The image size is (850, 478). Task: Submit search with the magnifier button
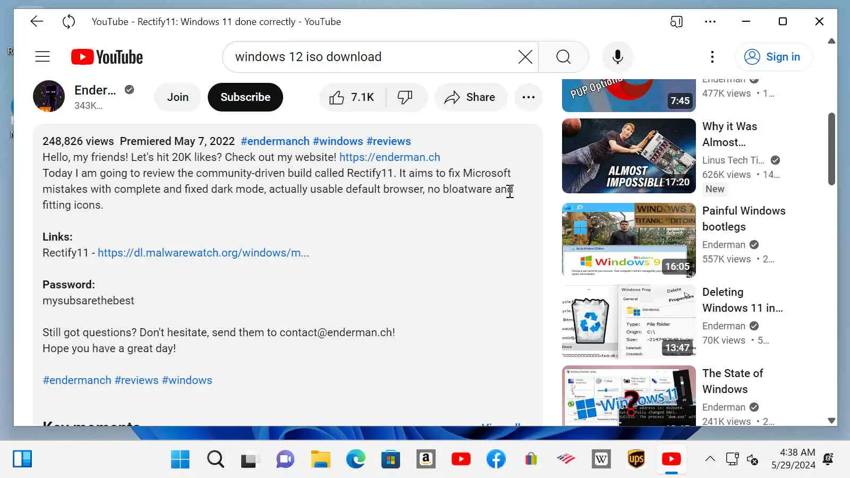tap(564, 57)
